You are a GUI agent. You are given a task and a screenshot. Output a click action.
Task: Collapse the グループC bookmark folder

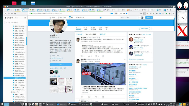(x=10, y=92)
